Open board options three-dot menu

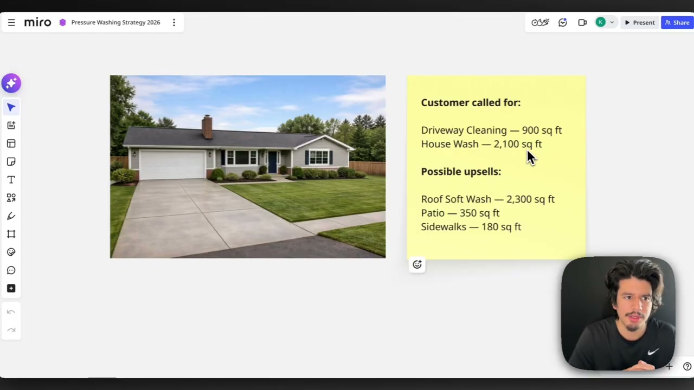[x=174, y=23]
